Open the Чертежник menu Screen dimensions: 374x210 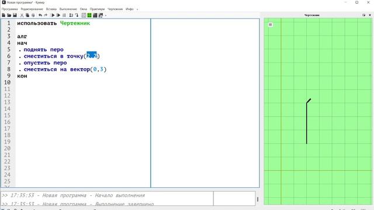[115, 9]
